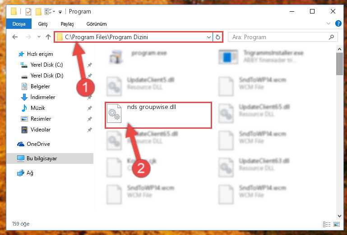Screen dimensions: 347x235
Task: Go up one folder level
Action: coord(48,37)
